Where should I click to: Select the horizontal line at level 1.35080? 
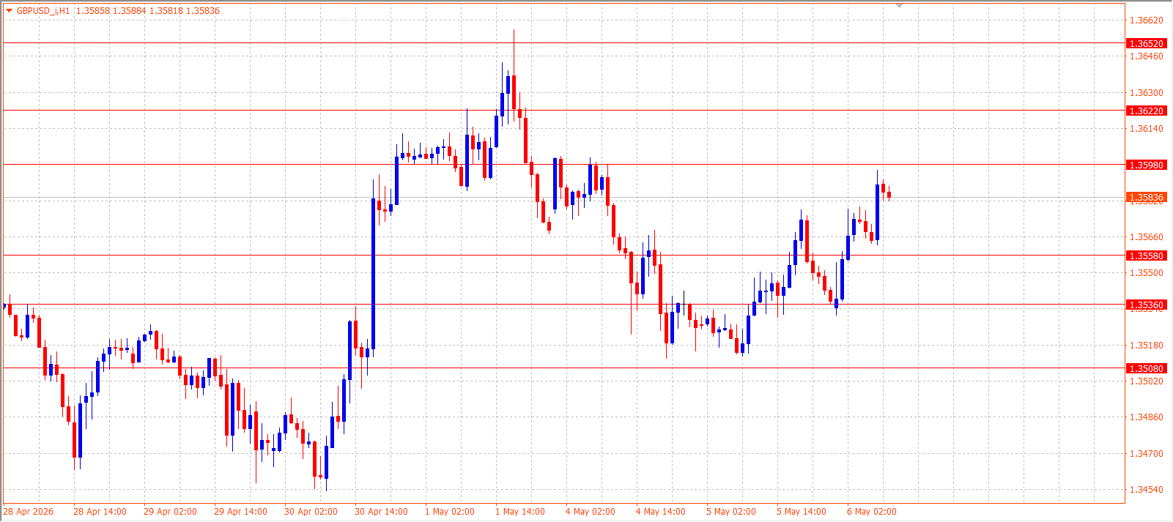tap(564, 368)
